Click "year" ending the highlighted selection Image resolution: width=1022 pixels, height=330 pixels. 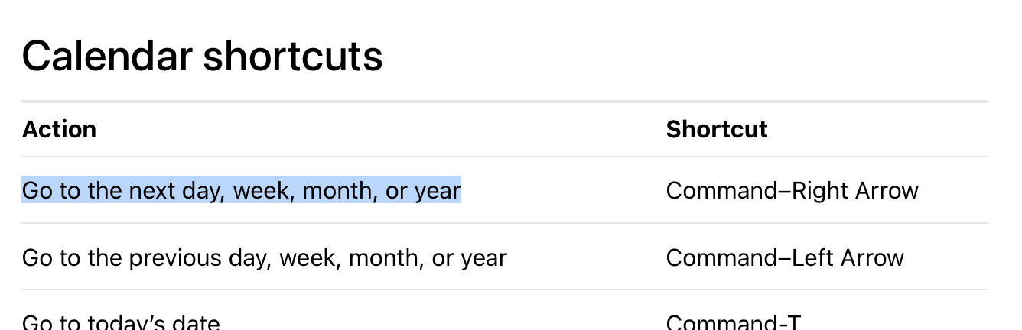coord(438,191)
